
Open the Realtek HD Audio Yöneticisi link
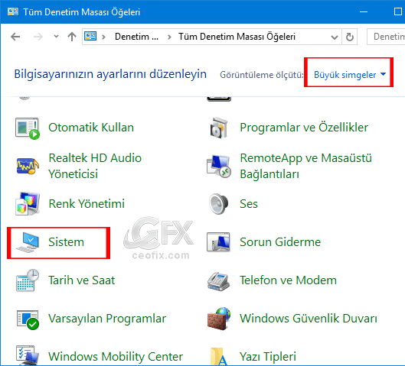click(x=95, y=166)
